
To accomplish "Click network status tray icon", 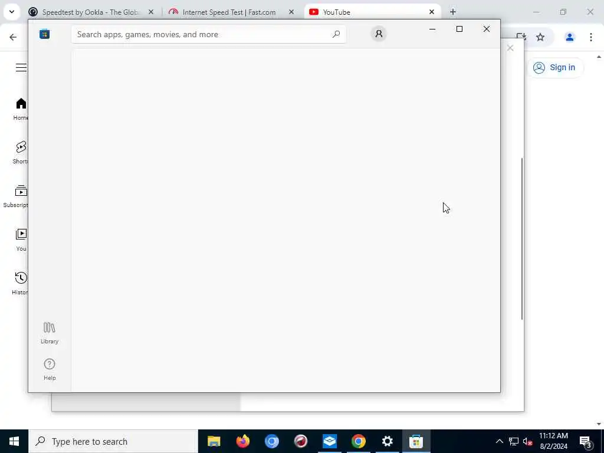I will pyautogui.click(x=514, y=441).
